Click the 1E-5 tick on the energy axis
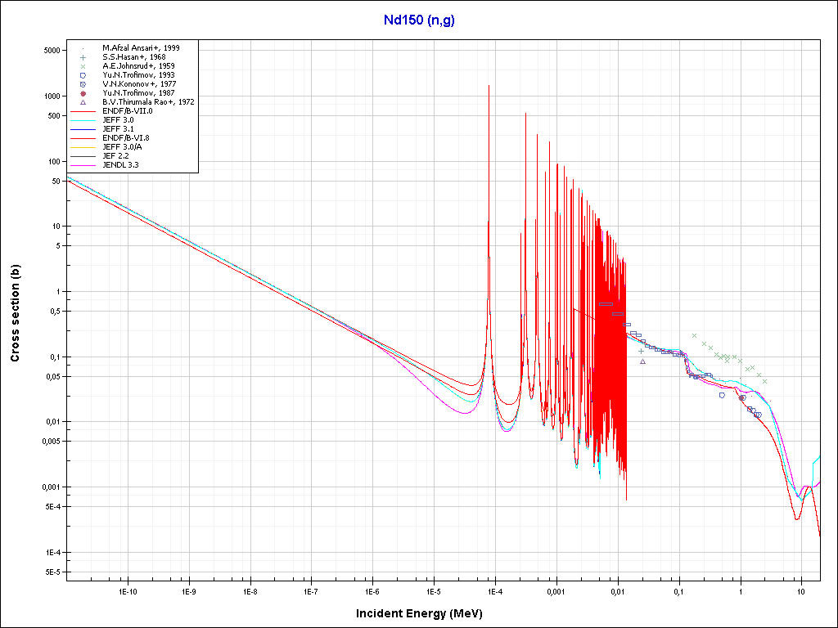This screenshot has height=628, width=838. (x=433, y=590)
